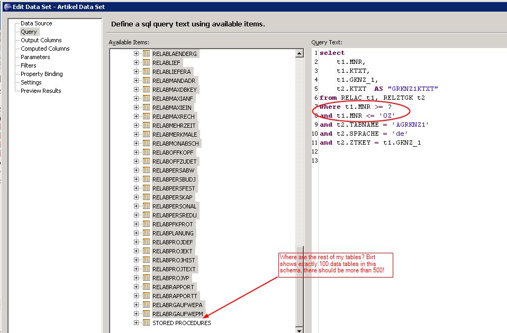This screenshot has height=333, width=507.
Task: Click the table icon beside RELABLIEF
Action: (146, 63)
